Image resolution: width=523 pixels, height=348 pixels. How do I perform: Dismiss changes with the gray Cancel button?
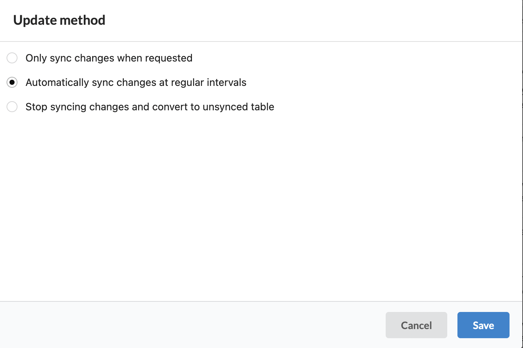point(416,325)
